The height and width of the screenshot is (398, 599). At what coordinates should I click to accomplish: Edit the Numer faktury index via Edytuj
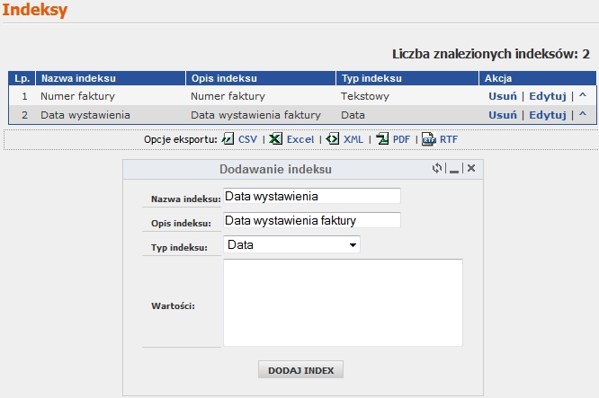[547, 95]
